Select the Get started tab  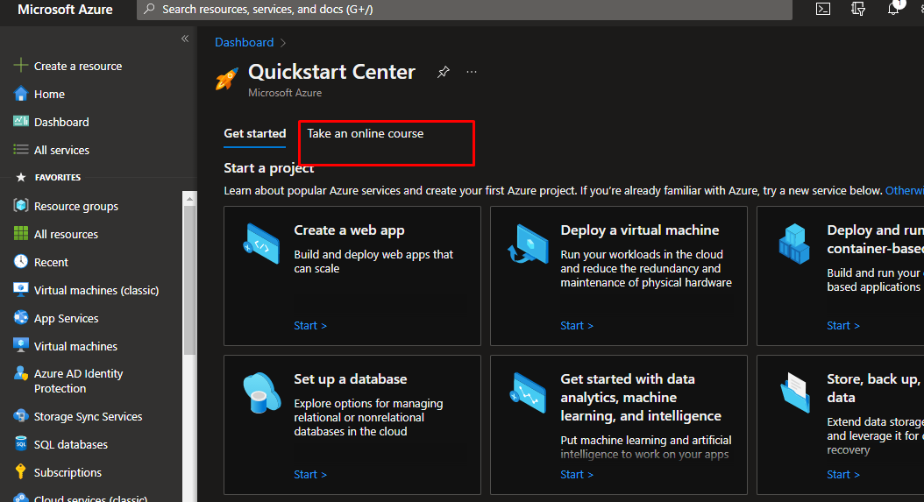click(254, 134)
